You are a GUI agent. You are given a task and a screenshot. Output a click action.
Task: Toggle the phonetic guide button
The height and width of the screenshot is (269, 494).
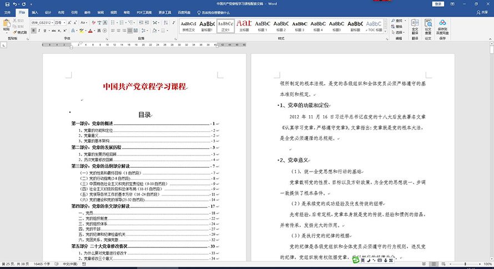click(x=99, y=23)
